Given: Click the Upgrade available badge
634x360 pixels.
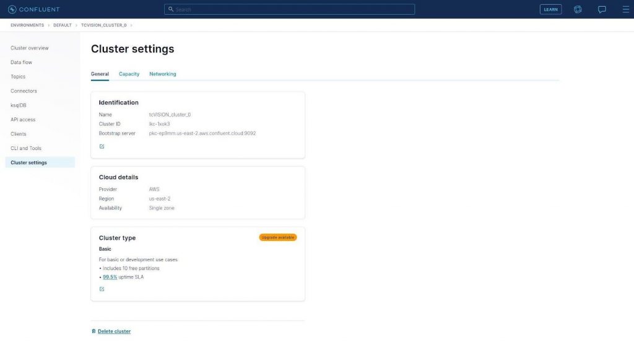Looking at the screenshot, I should tap(277, 237).
